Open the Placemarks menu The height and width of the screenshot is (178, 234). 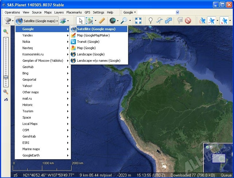[74, 12]
